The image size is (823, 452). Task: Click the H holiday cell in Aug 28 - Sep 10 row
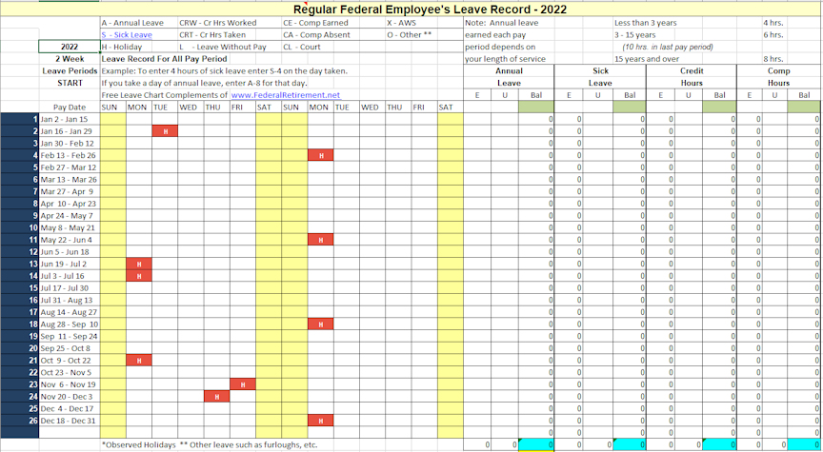321,324
